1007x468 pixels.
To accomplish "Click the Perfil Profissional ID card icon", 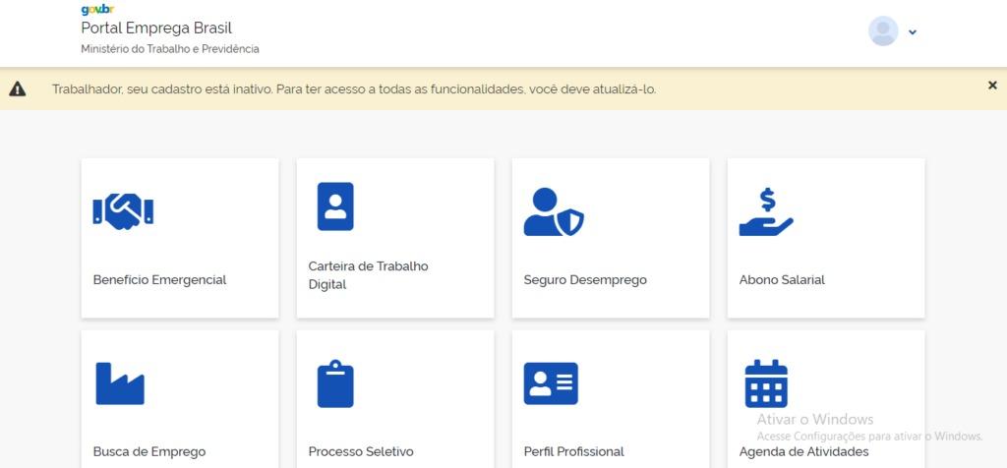I will pos(551,383).
